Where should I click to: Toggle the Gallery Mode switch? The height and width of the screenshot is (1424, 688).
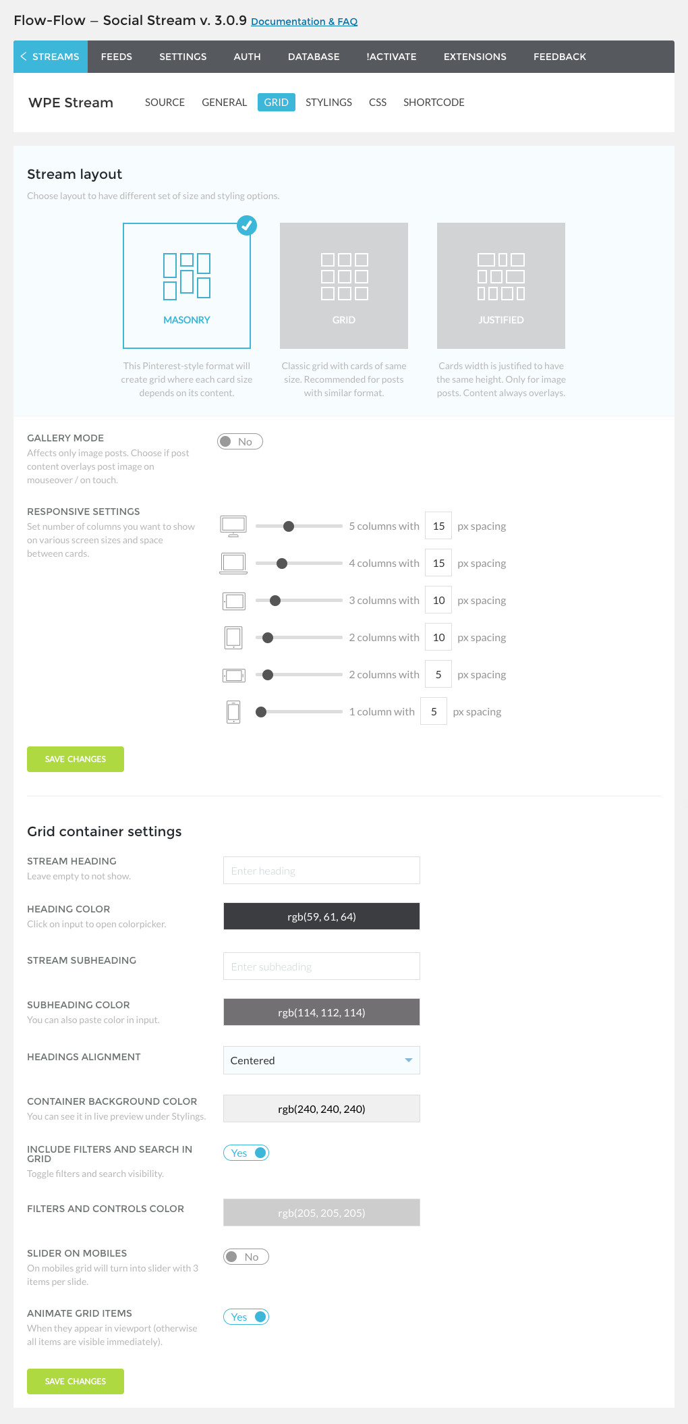(240, 441)
